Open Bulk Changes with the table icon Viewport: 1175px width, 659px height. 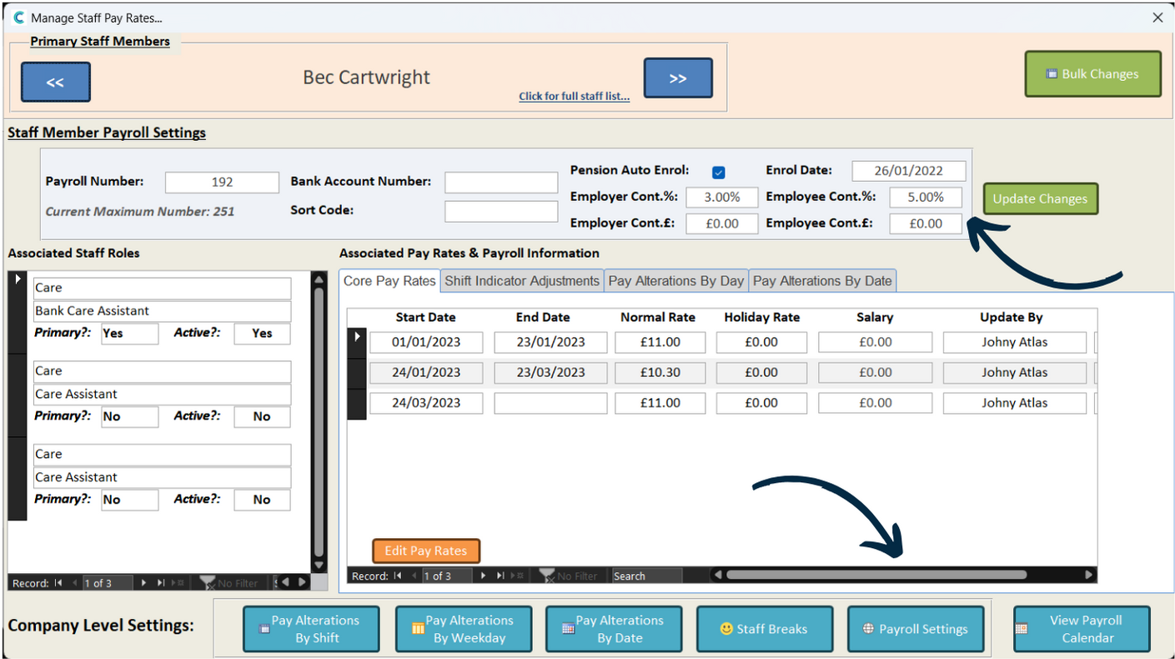pyautogui.click(x=1092, y=74)
